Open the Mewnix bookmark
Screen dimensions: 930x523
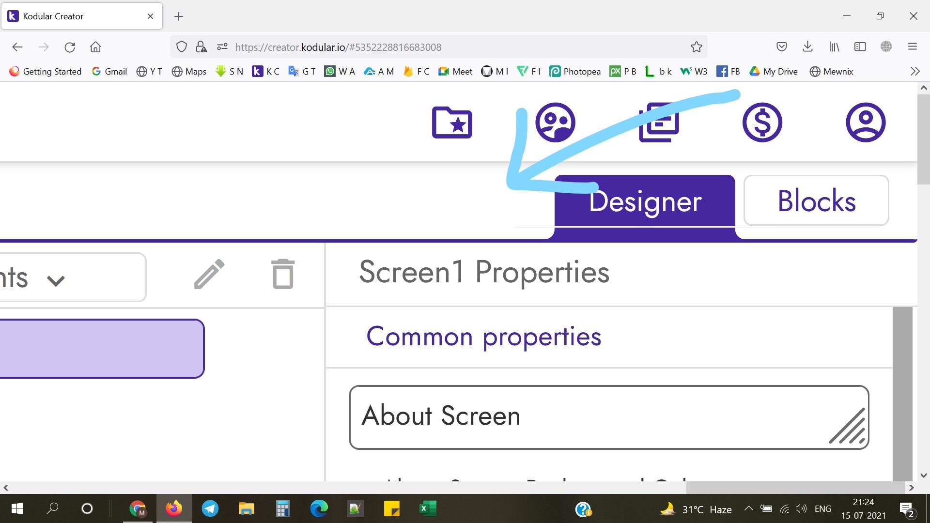[831, 72]
